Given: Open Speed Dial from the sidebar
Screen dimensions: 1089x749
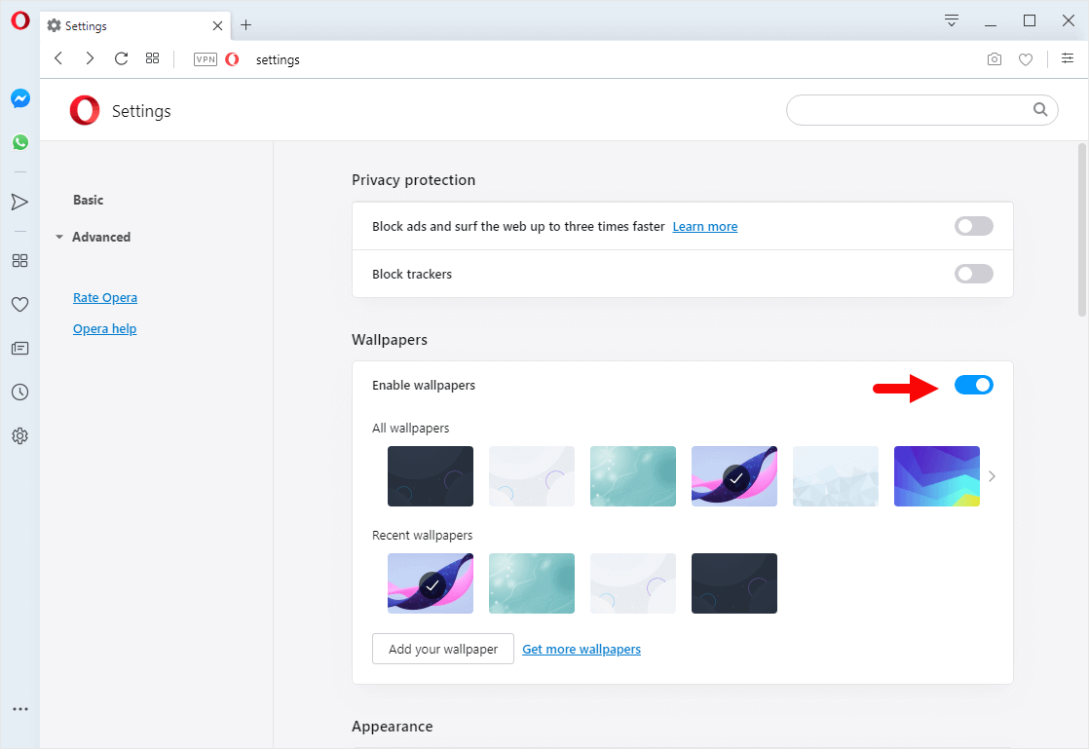Looking at the screenshot, I should (x=20, y=260).
